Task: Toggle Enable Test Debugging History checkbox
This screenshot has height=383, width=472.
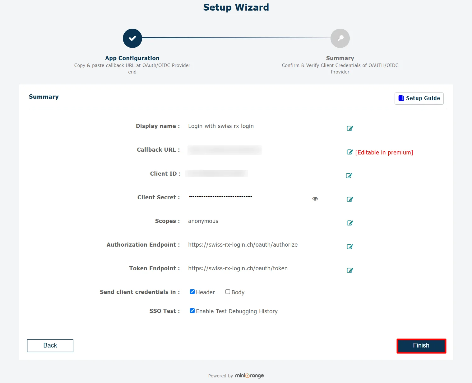Action: [192, 311]
